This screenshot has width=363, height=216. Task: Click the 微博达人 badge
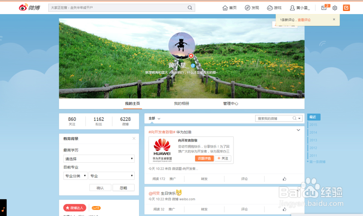coord(74,208)
